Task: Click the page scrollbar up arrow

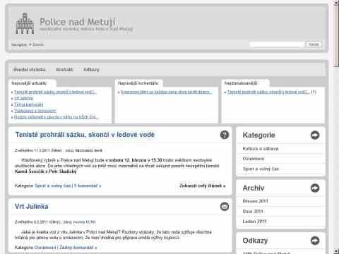Action: 336,3
